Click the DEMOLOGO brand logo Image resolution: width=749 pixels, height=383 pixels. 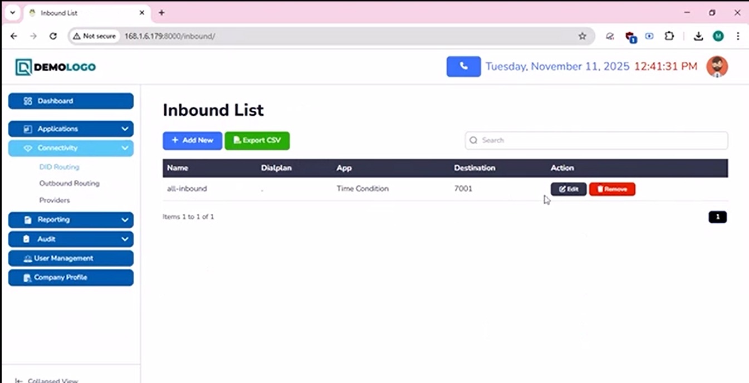point(56,67)
